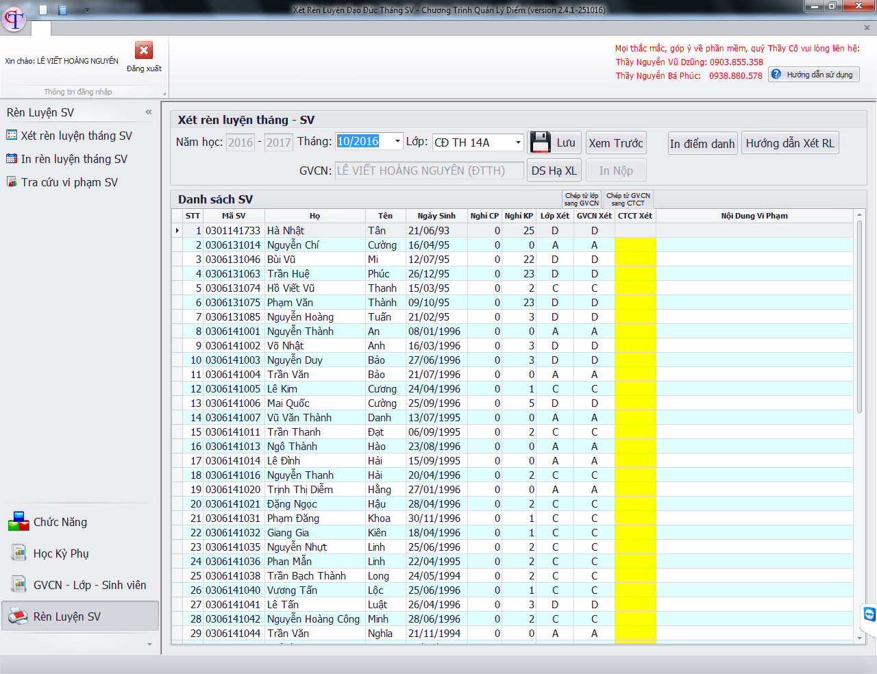Click Chép từ GVCN sang CTCT button
The height and width of the screenshot is (674, 877).
[x=628, y=199]
